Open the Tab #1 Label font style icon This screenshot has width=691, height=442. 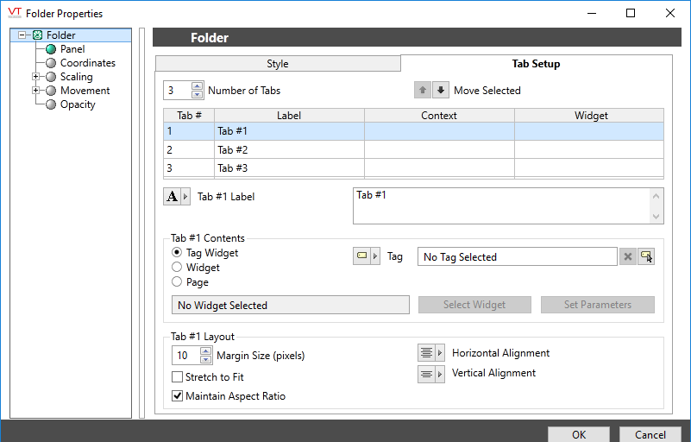click(x=173, y=197)
